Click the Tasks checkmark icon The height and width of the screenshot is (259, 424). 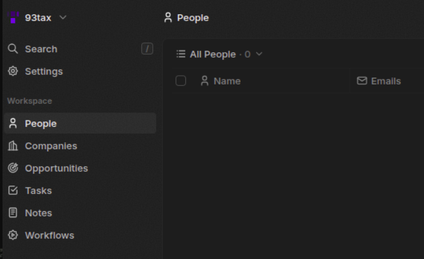[x=12, y=191]
